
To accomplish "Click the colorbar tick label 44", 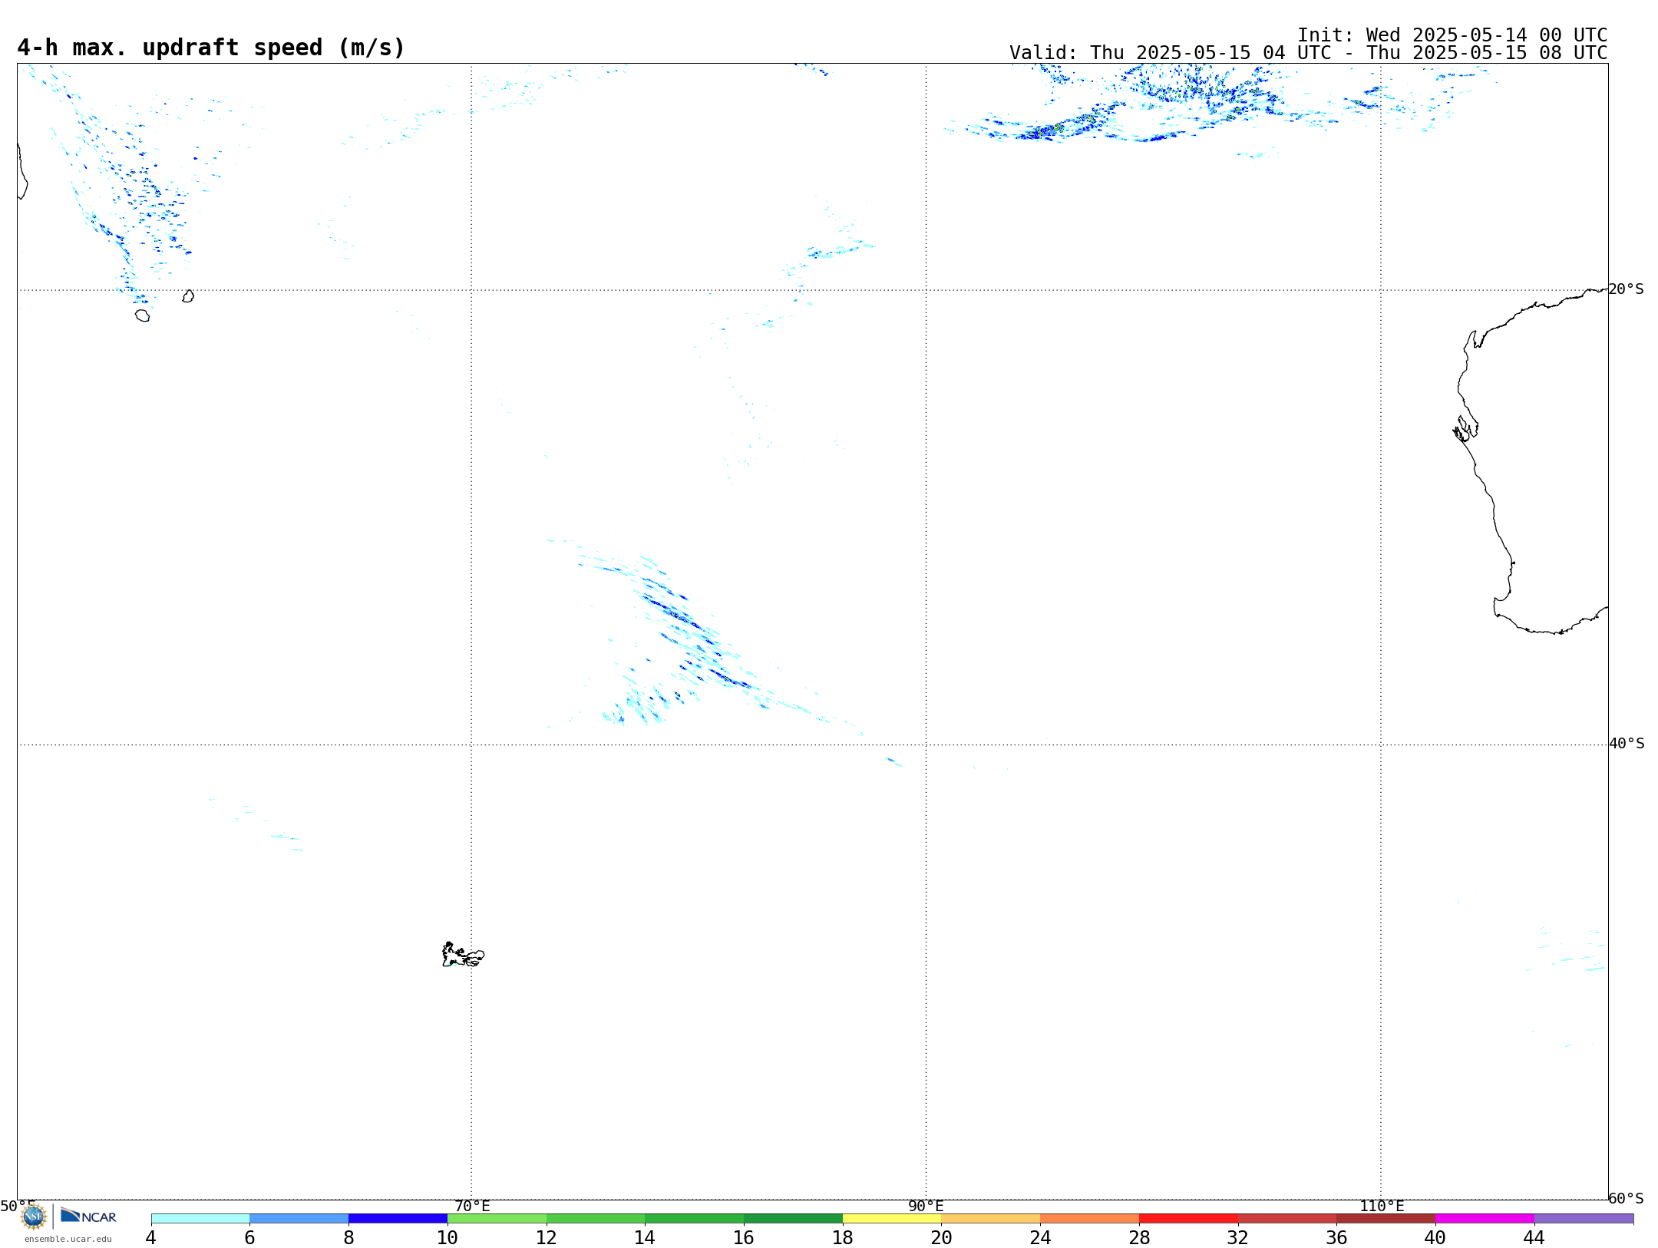I will 1534,1237.
